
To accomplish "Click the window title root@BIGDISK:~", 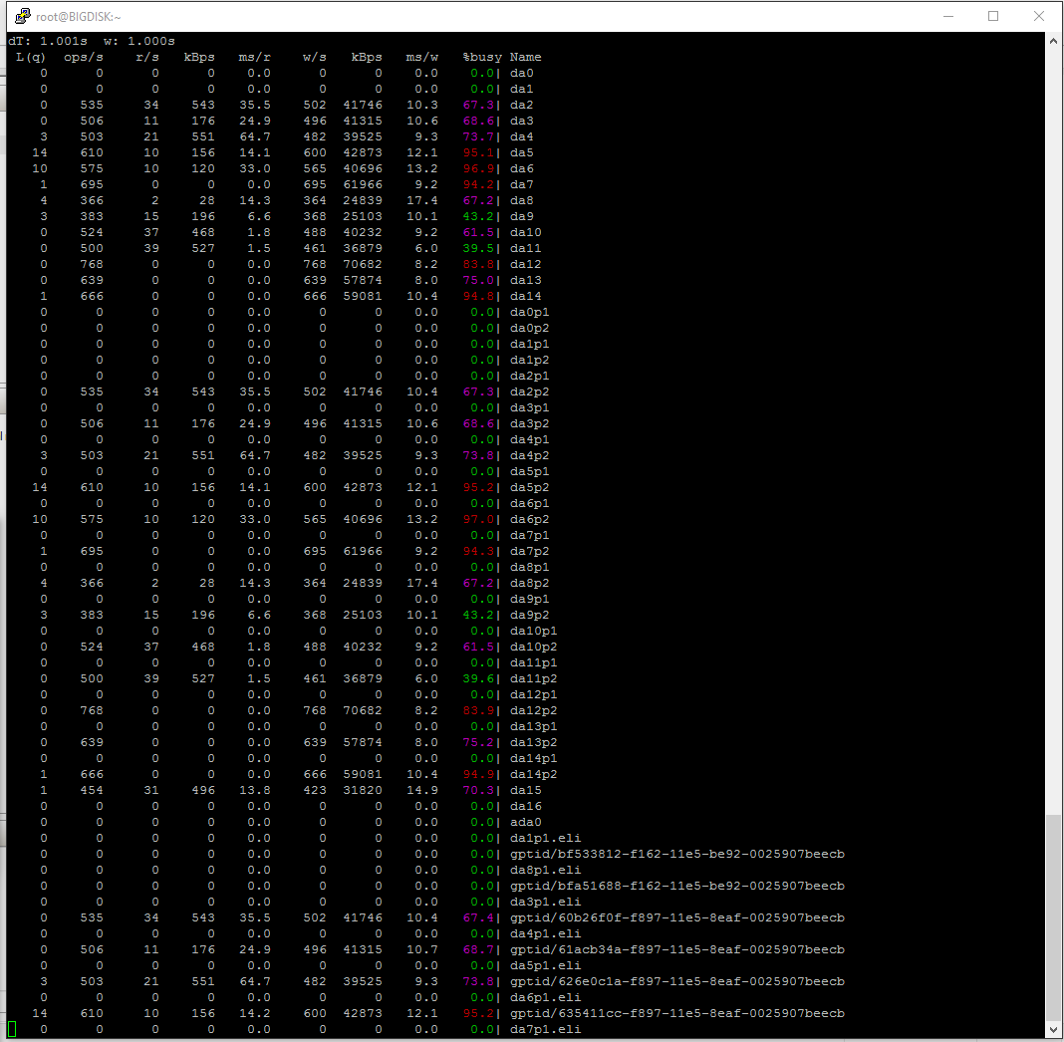I will coord(78,16).
